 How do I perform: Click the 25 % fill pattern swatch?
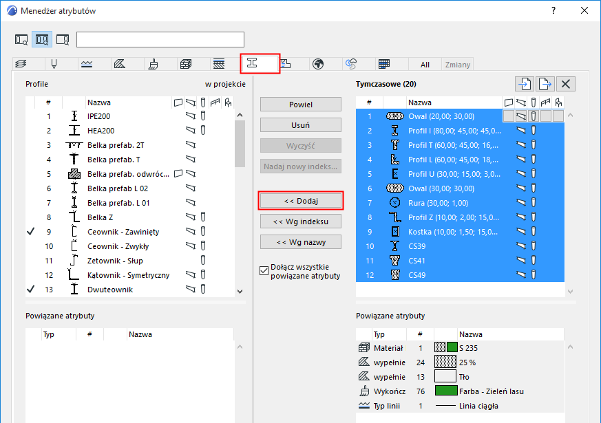(445, 362)
